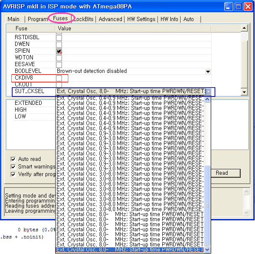
Task: Click the Brown-out detection disabled value
Action: 92,71
